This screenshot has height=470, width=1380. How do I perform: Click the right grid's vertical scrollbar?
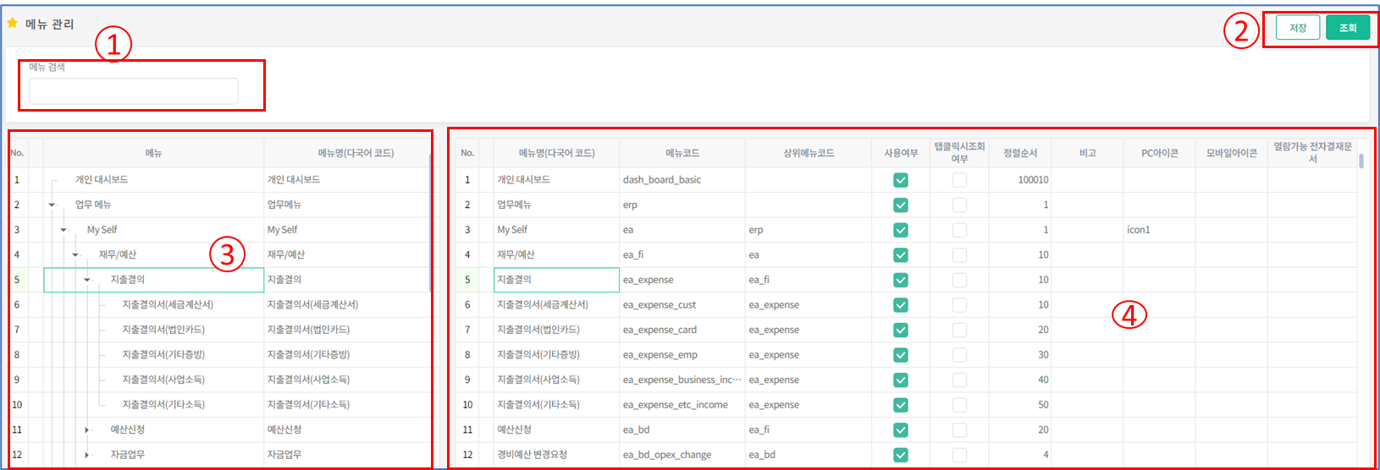(x=1361, y=161)
